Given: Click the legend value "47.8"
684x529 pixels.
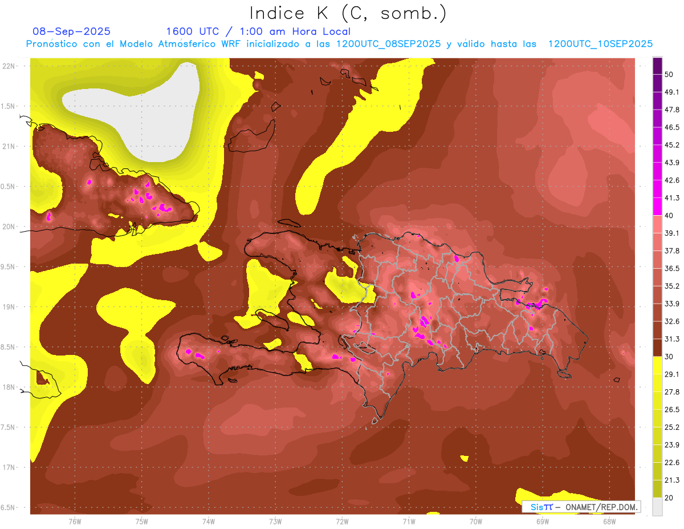Looking at the screenshot, I should [671, 110].
